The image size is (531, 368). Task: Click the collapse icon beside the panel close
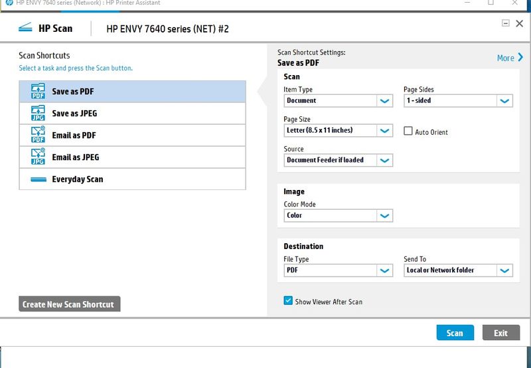click(505, 23)
